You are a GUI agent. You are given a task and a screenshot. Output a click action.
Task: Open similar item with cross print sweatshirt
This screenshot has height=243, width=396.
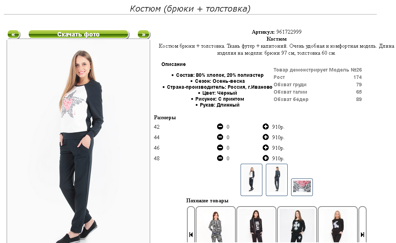pyautogui.click(x=297, y=225)
